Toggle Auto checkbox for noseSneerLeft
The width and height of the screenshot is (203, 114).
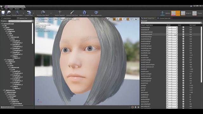[x=183, y=30]
